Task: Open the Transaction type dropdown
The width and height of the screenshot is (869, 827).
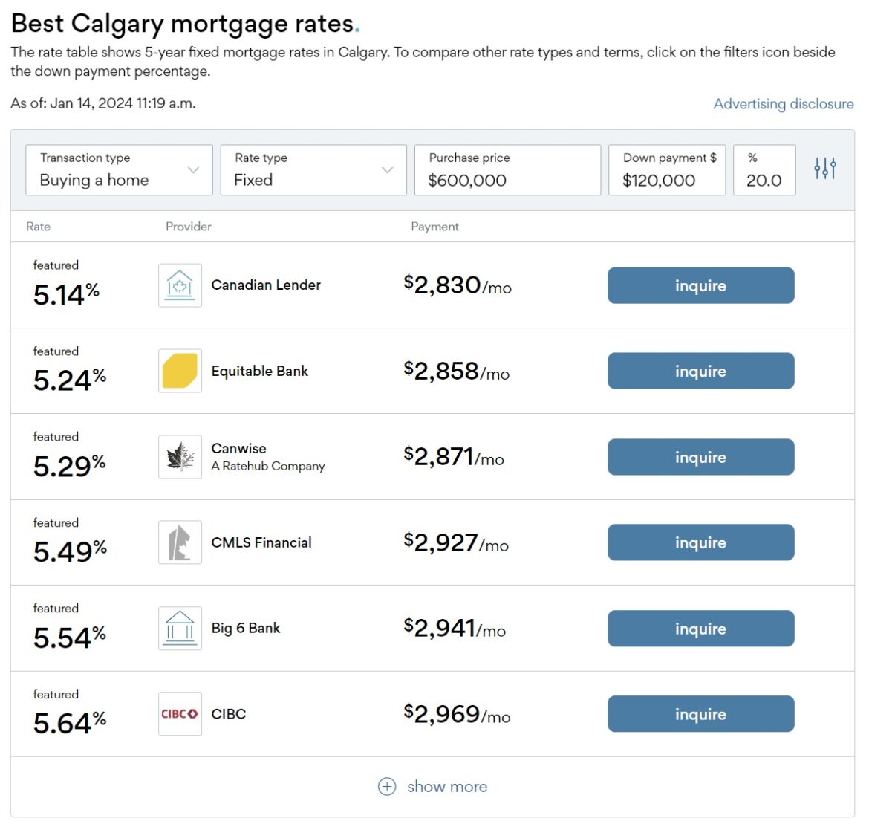Action: coord(119,170)
